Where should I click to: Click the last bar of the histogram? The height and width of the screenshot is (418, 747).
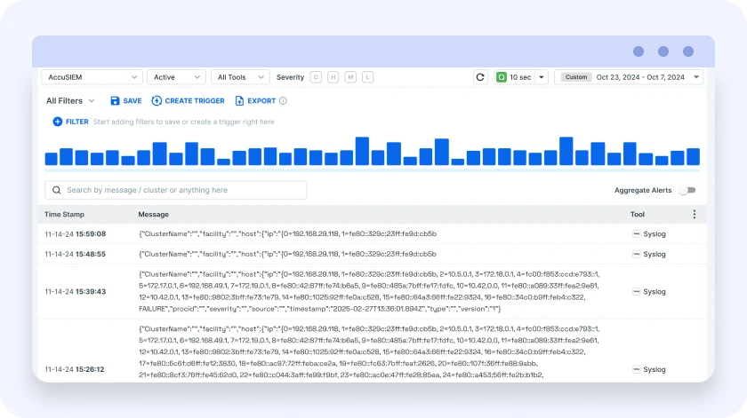click(x=693, y=157)
